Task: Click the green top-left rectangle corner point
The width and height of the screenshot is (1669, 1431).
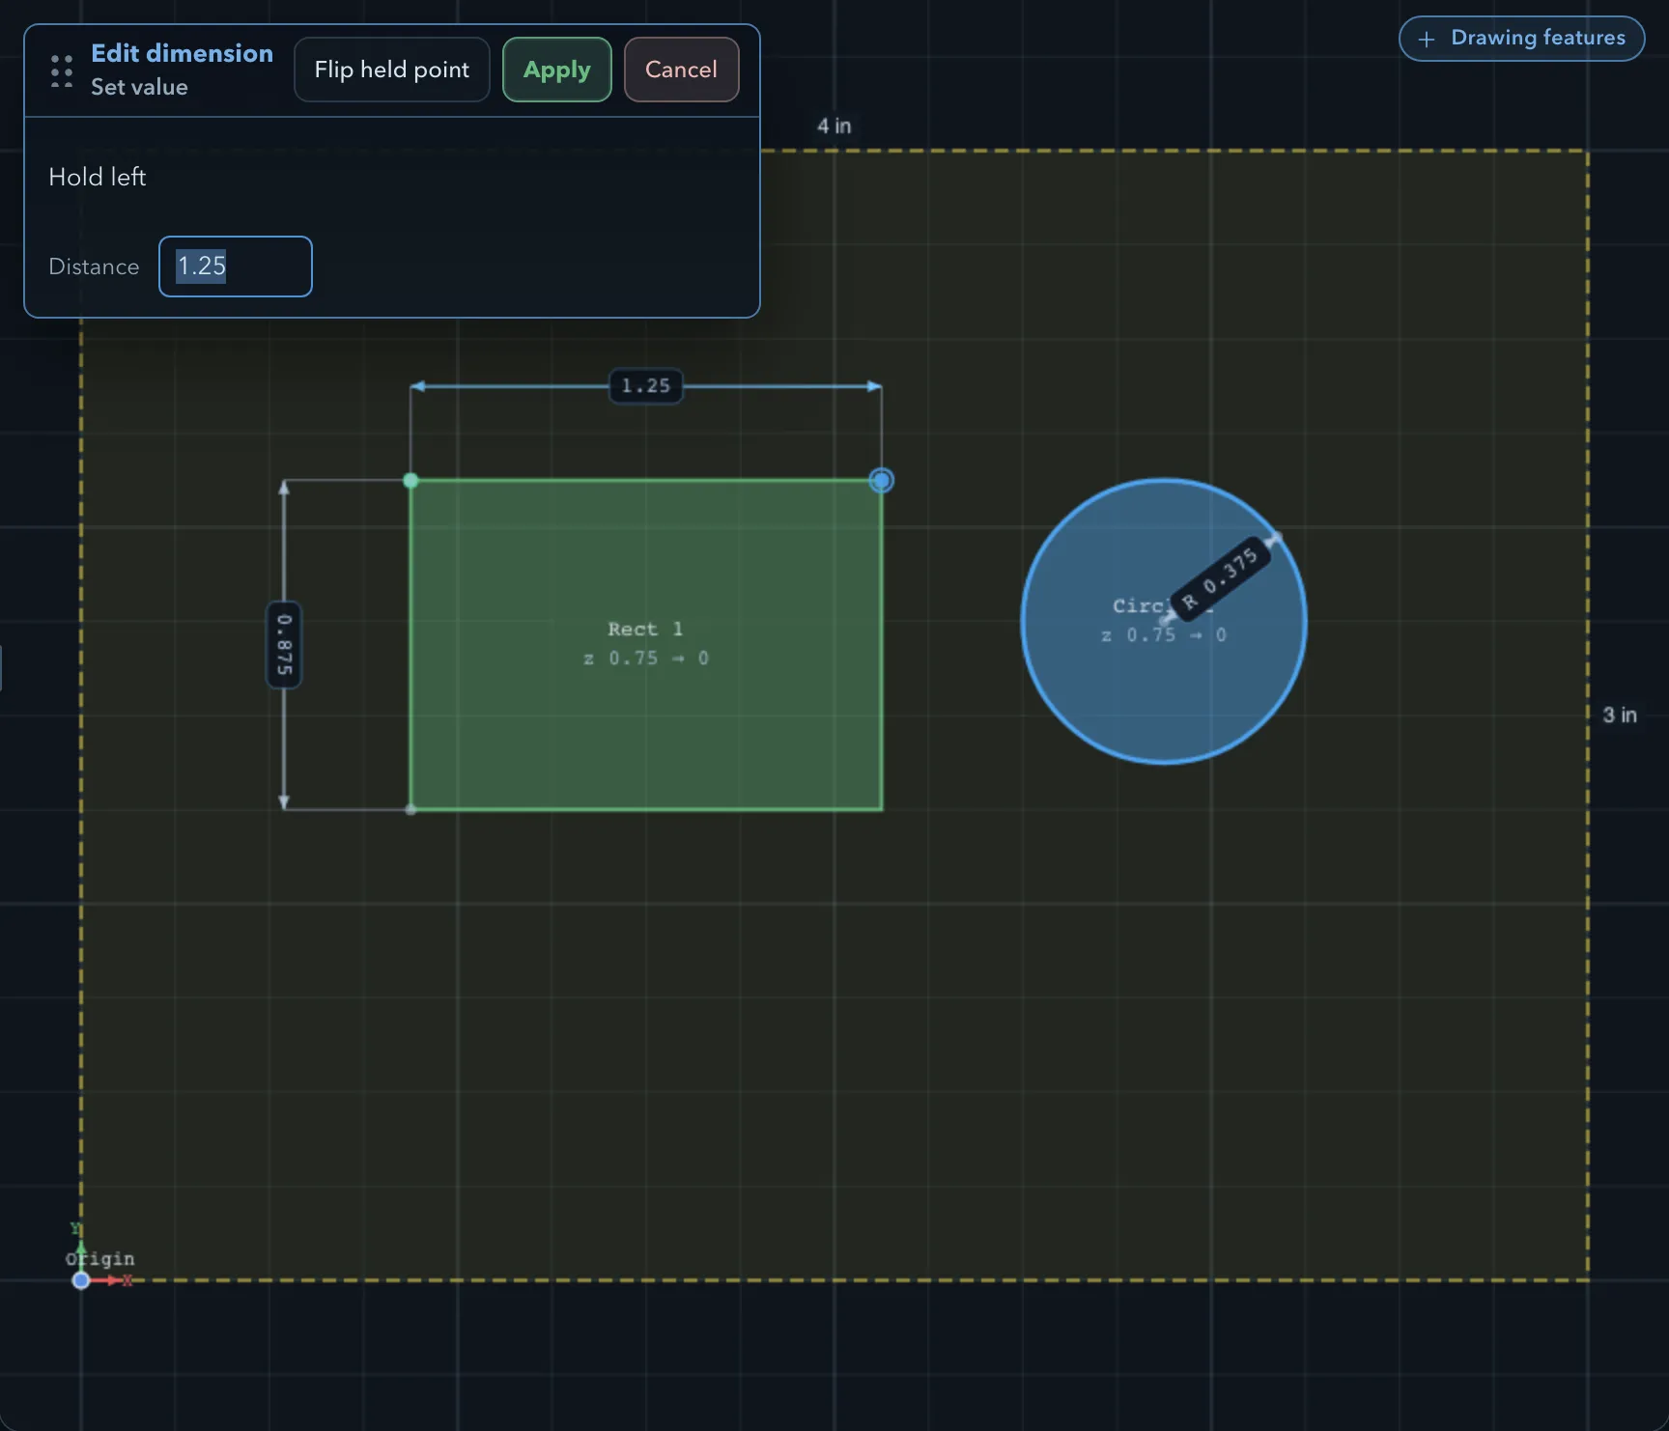Action: click(x=410, y=480)
